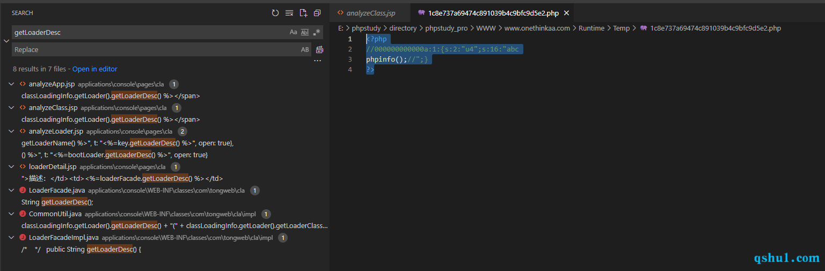
Task: Collapse the replace field chevron
Action: 6,41
